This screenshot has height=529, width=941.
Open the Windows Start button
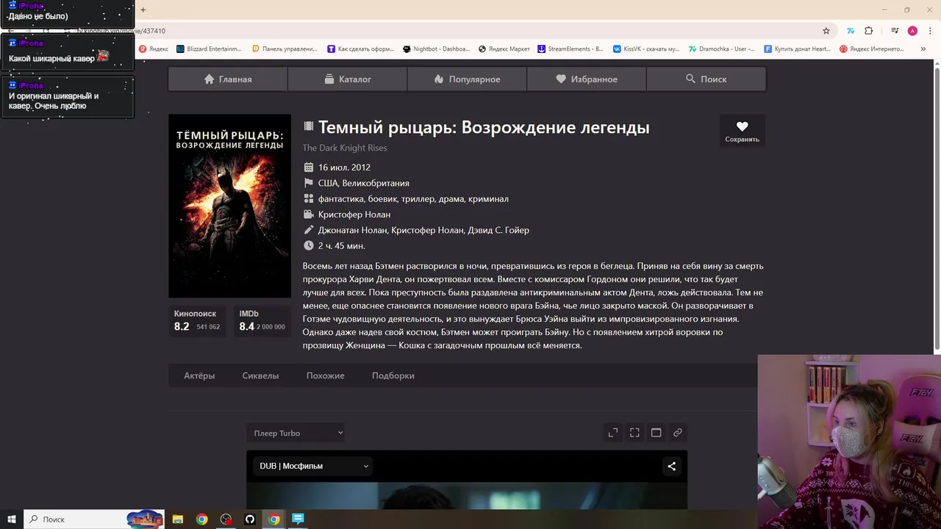coord(12,519)
